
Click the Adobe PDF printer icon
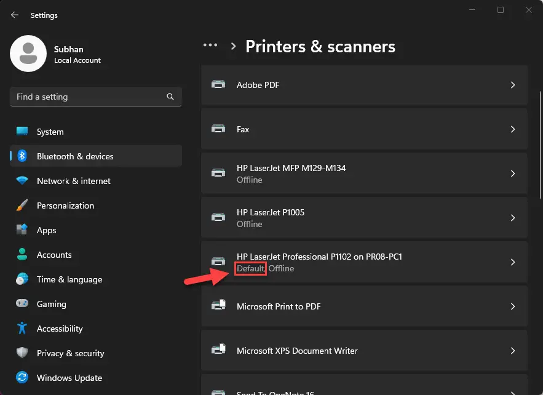point(218,85)
